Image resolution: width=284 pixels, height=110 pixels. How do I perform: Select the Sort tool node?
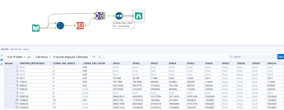(x=119, y=16)
